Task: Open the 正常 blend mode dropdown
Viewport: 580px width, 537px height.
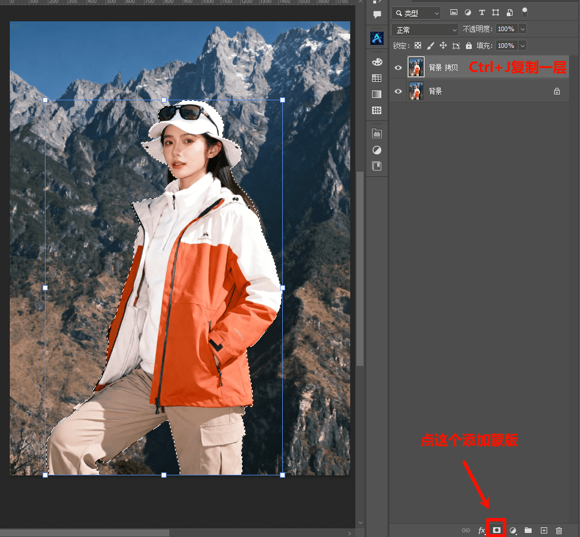Action: [424, 29]
